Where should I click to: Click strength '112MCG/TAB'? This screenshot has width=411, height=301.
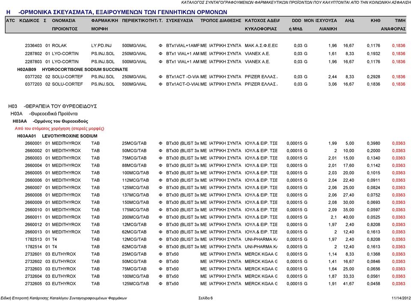tap(135, 180)
